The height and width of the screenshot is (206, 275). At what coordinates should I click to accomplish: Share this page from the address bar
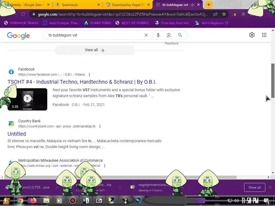tap(215, 14)
